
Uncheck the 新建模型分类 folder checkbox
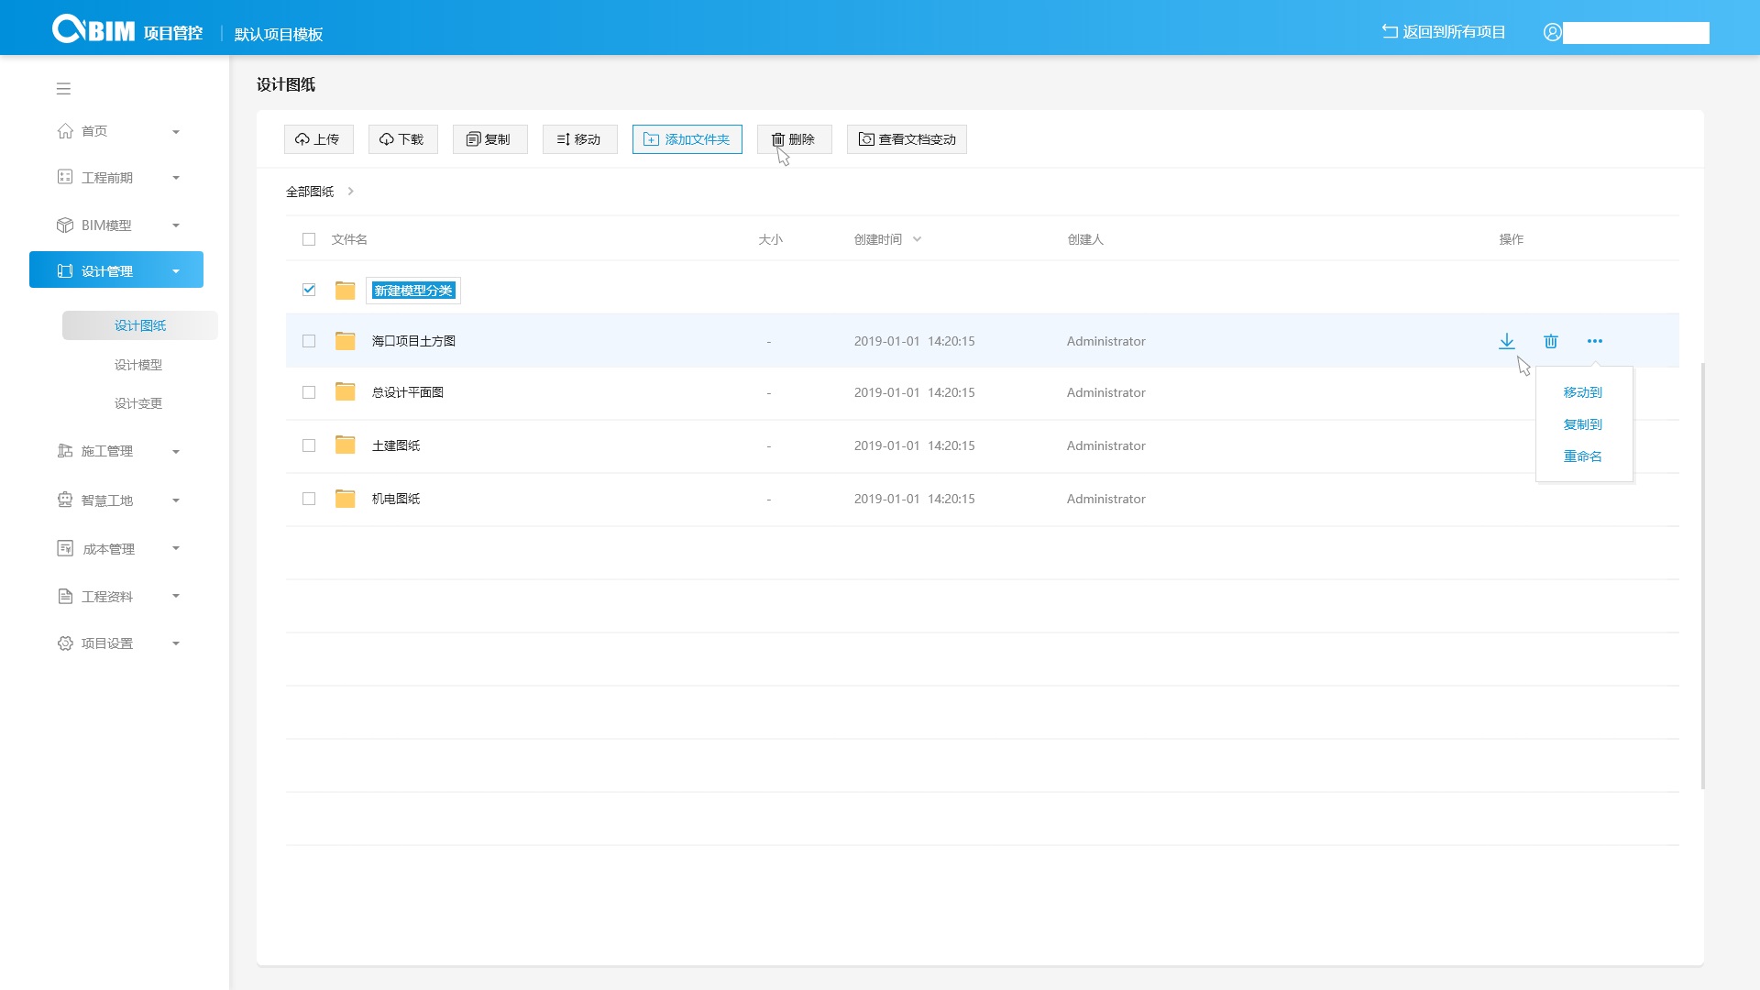click(x=309, y=290)
